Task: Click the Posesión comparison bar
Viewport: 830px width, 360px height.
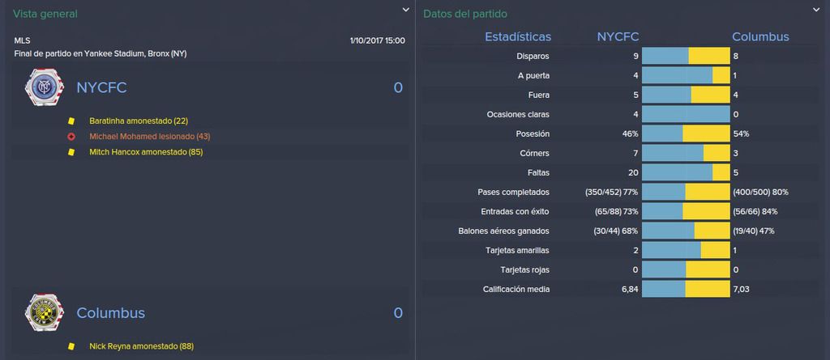Action: 686,133
